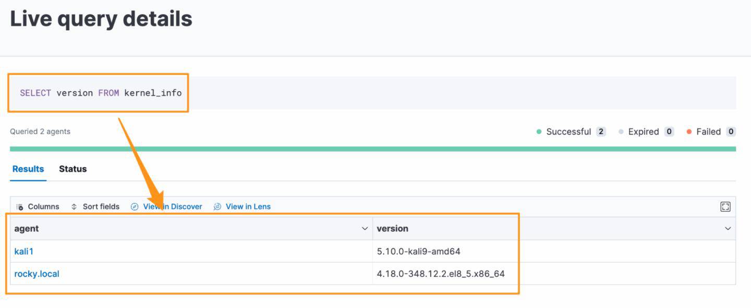
Task: Click the Failed count badge
Action: (731, 132)
